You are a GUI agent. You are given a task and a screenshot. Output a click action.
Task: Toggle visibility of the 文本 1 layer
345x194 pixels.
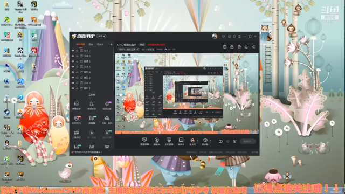coord(73,56)
